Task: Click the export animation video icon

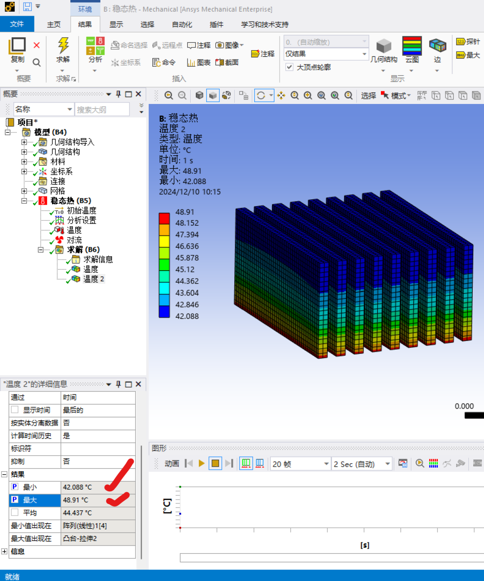Action: (x=403, y=463)
